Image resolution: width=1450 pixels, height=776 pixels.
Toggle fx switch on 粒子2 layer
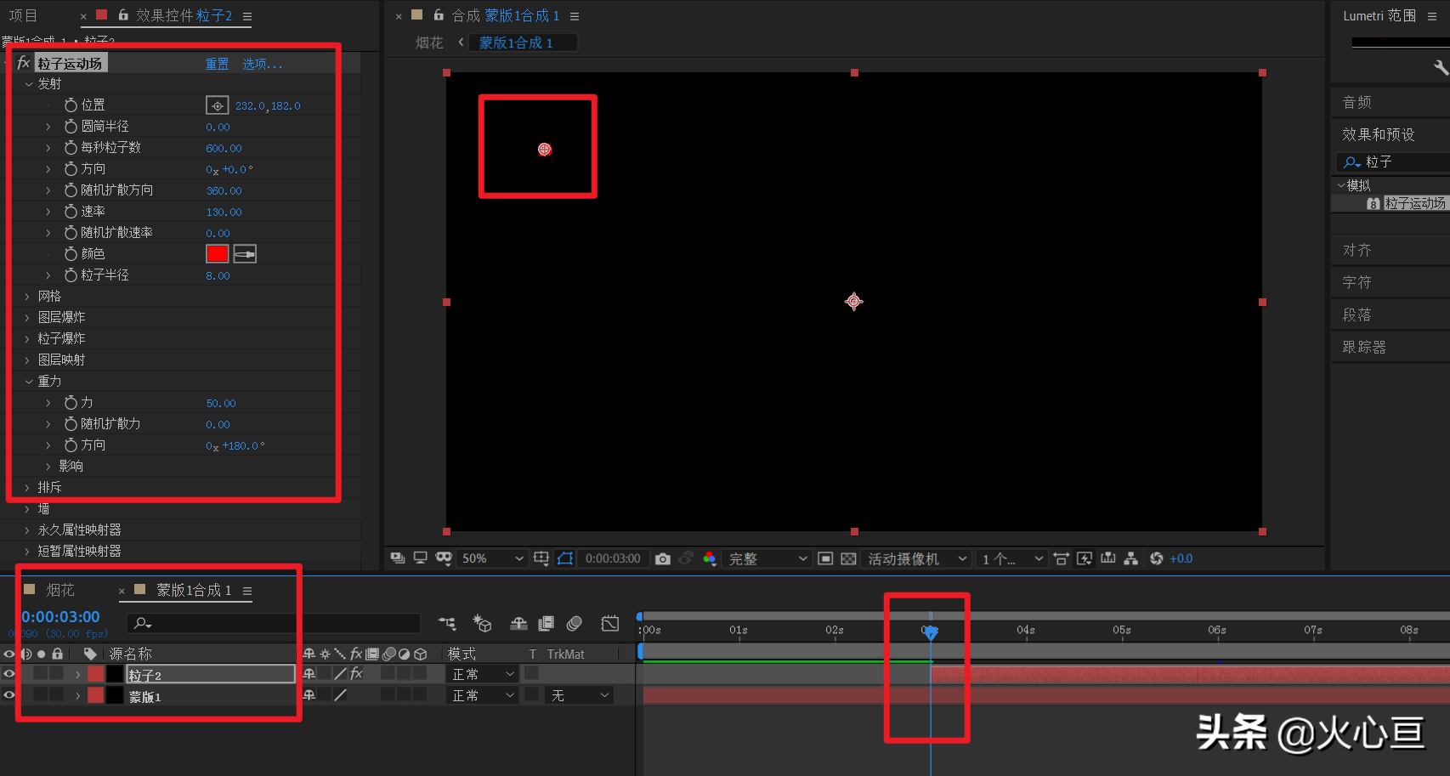coord(356,674)
